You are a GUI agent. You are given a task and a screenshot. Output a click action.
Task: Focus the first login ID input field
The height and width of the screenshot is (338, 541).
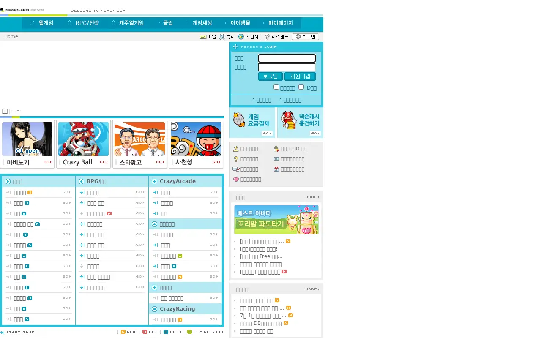tap(287, 58)
